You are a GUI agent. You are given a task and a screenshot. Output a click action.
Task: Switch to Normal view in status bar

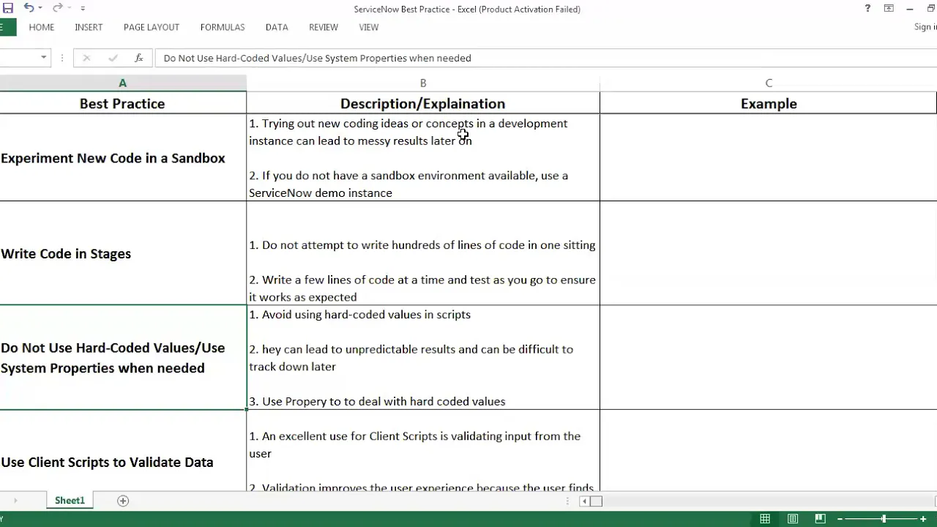coord(765,519)
